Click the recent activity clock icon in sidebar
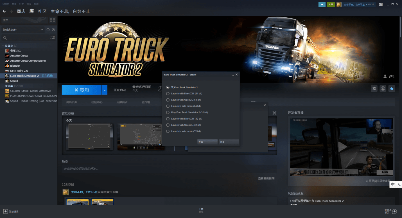The image size is (402, 218). pos(48,30)
